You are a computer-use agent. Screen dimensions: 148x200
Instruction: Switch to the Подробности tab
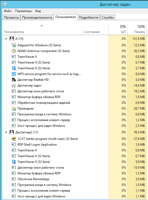pos(89,18)
